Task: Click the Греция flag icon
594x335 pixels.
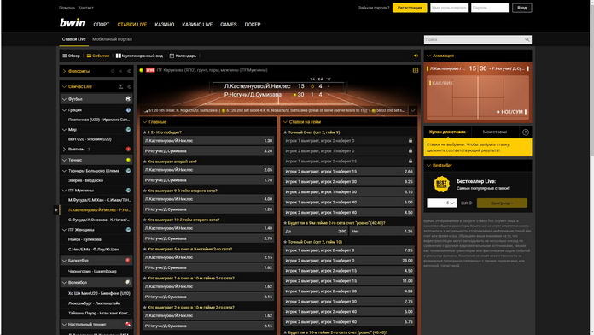Action: [128, 110]
